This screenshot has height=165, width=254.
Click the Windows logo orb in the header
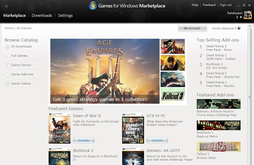coord(93,6)
